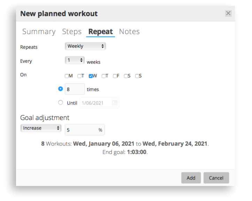
Task: Close the New planned workout dialog
Action: pos(228,13)
